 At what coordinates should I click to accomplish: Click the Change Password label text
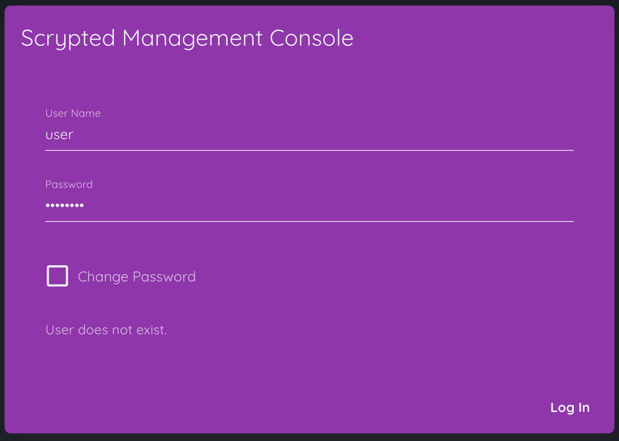[136, 276]
